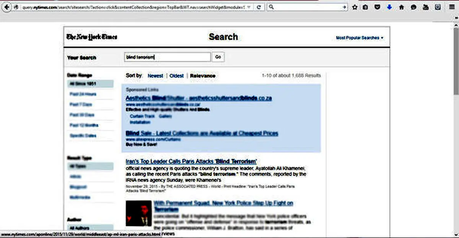
Task: Open the Firefox hamburger menu
Action: point(452,7)
